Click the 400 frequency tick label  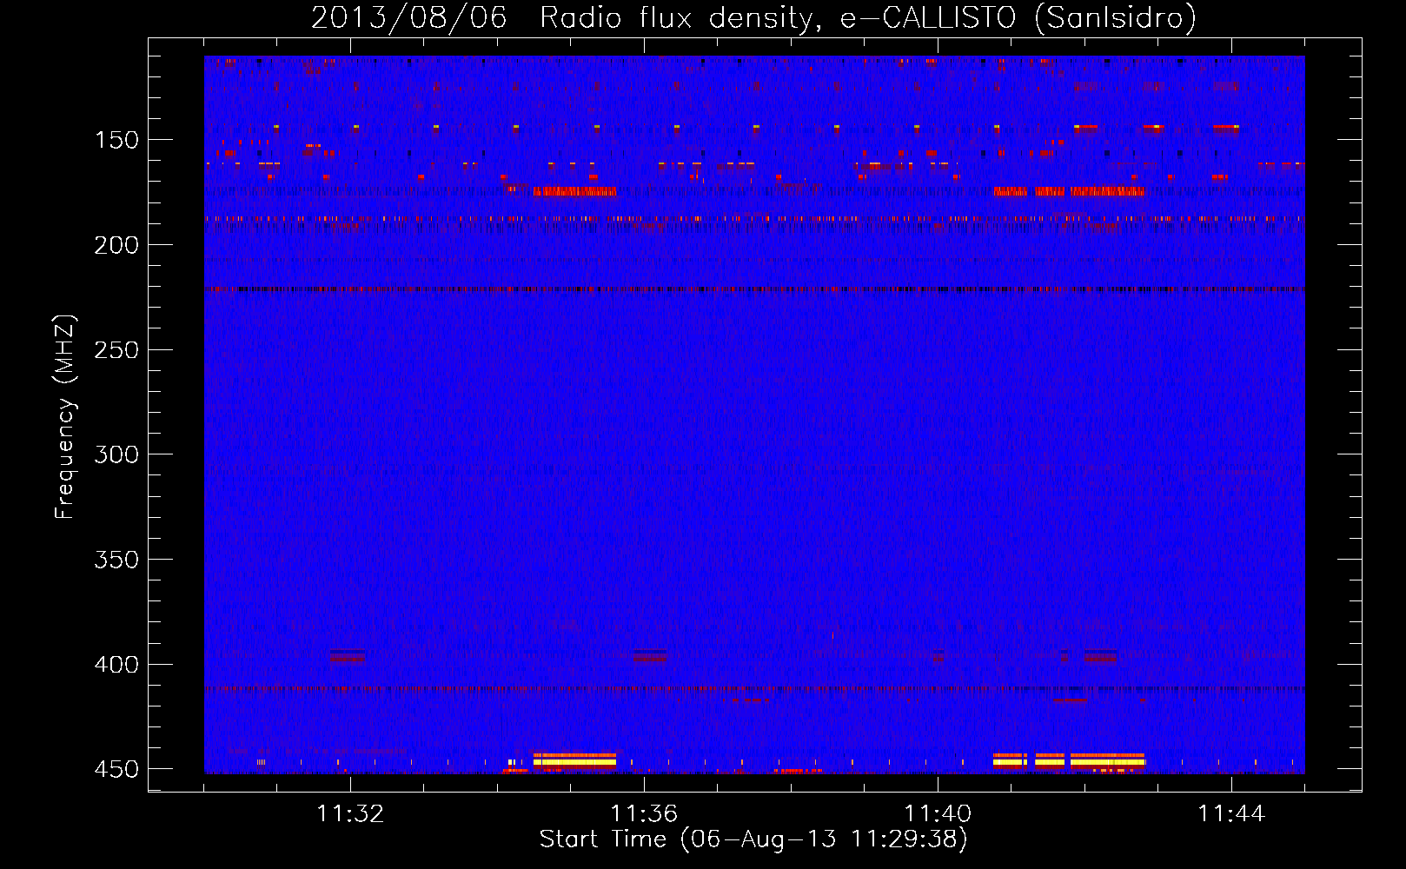point(116,665)
